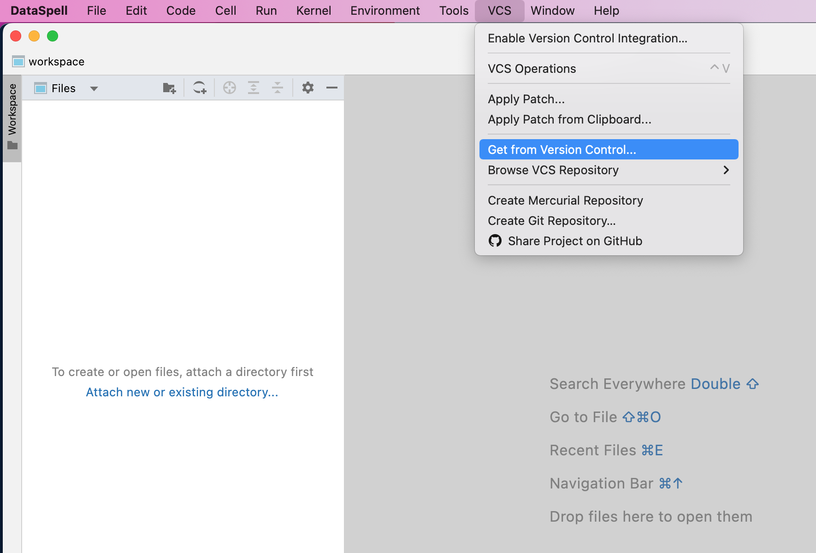The height and width of the screenshot is (553, 816).
Task: Open the Kernel menu
Action: pos(313,11)
